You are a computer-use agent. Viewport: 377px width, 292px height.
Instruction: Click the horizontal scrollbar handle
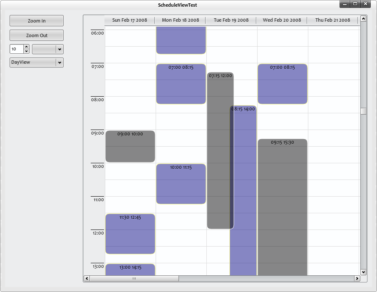pos(134,279)
